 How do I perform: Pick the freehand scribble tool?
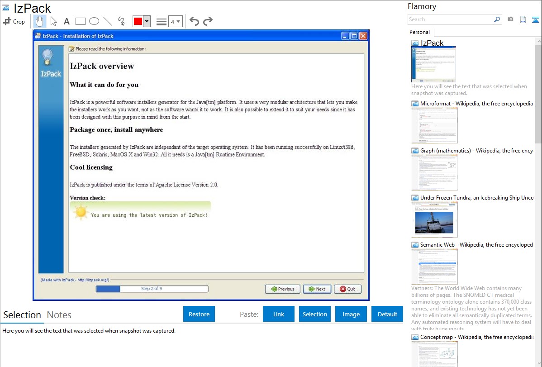coord(121,21)
